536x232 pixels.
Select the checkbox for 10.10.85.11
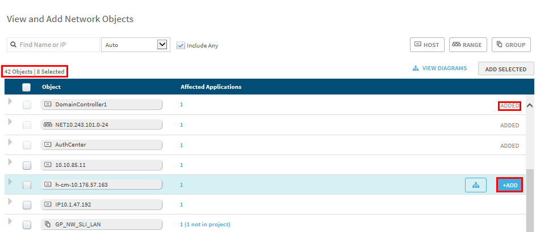tap(27, 165)
